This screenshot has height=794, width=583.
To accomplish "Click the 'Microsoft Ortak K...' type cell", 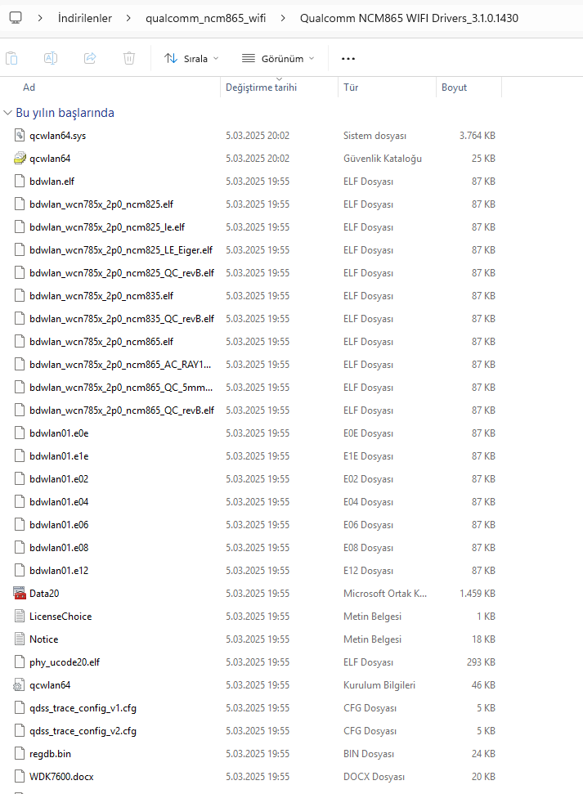I will pos(385,593).
